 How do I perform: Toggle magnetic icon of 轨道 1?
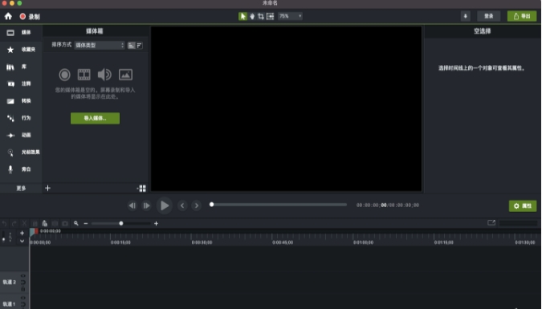point(23,304)
